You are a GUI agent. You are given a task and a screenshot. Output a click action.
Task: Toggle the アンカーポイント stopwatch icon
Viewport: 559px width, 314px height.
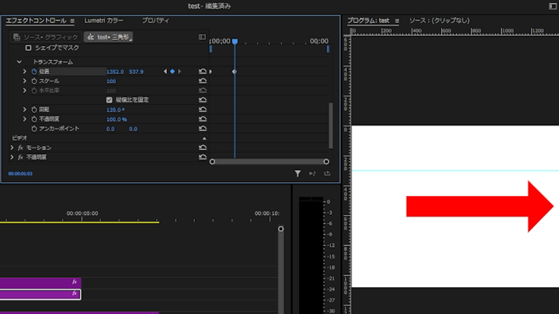pyautogui.click(x=34, y=129)
